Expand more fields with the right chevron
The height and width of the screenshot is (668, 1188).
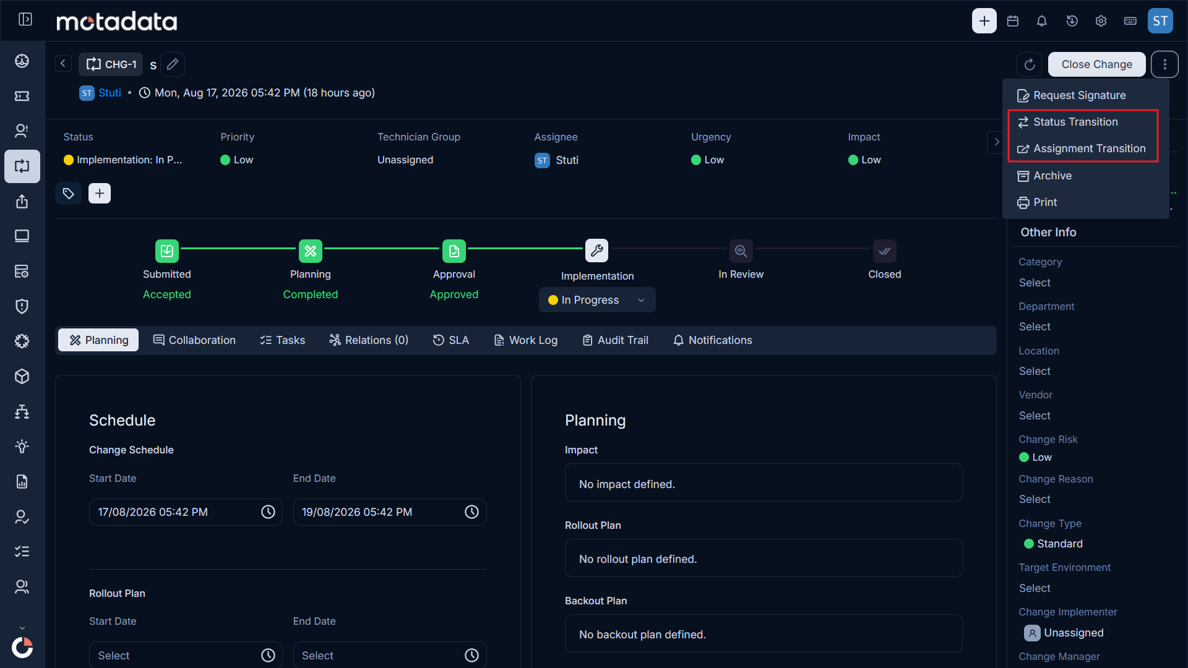(x=996, y=142)
